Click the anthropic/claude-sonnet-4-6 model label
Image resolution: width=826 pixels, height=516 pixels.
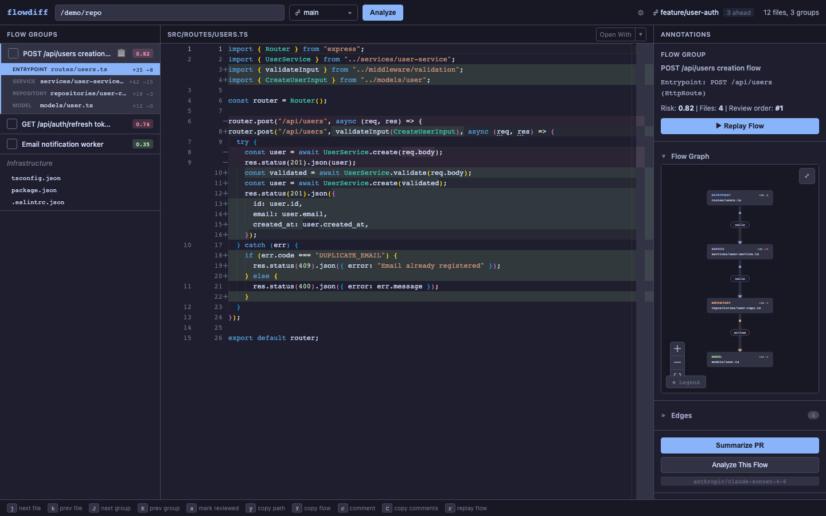740,482
